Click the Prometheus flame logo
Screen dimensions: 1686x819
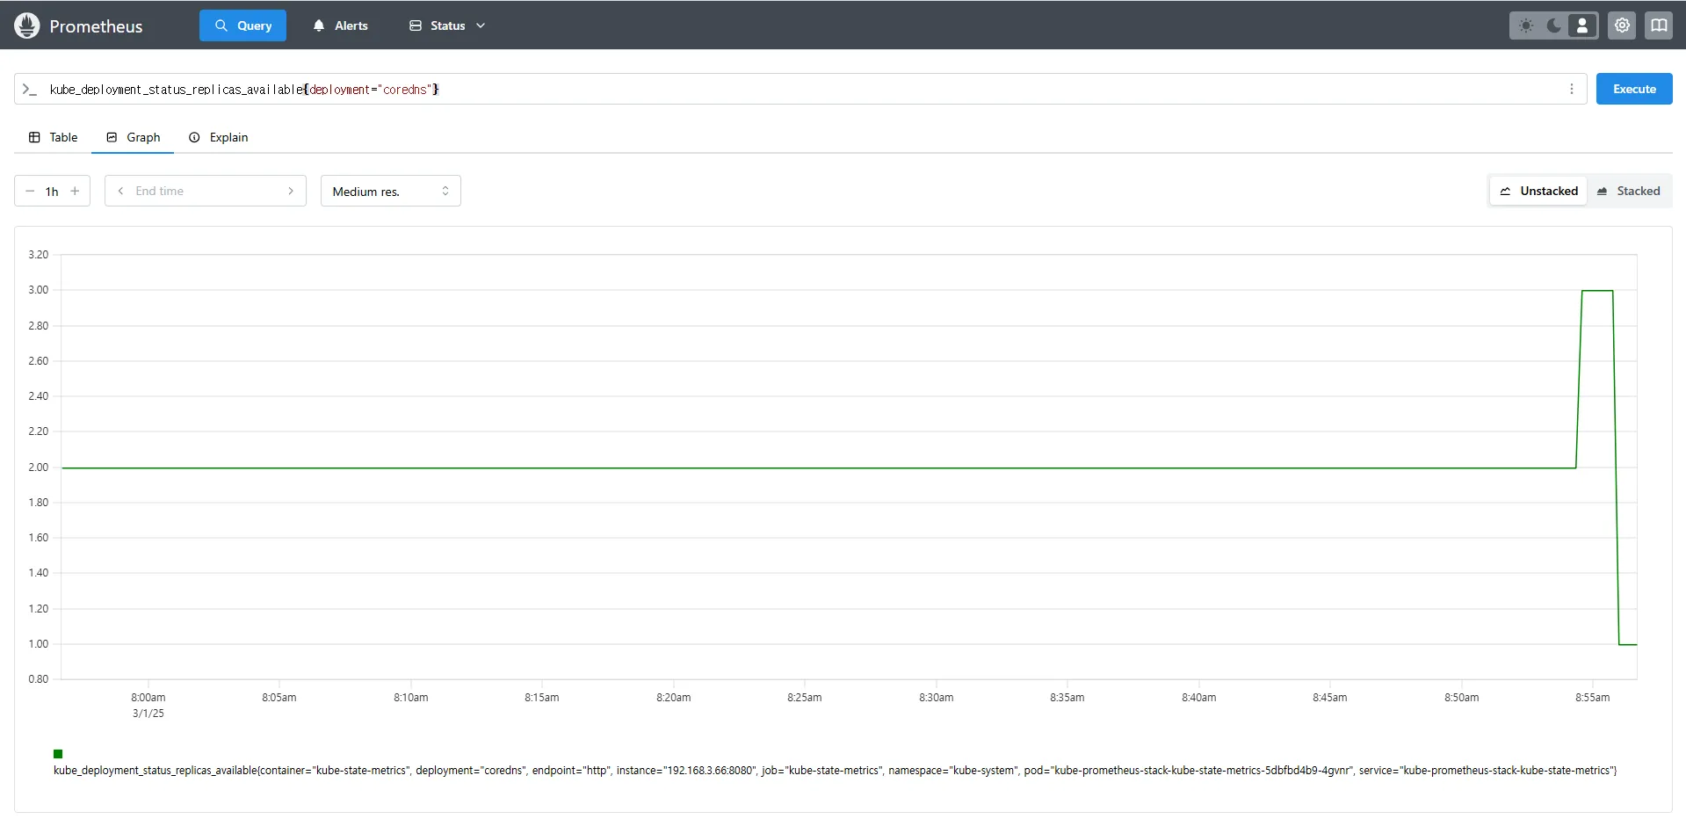tap(27, 25)
